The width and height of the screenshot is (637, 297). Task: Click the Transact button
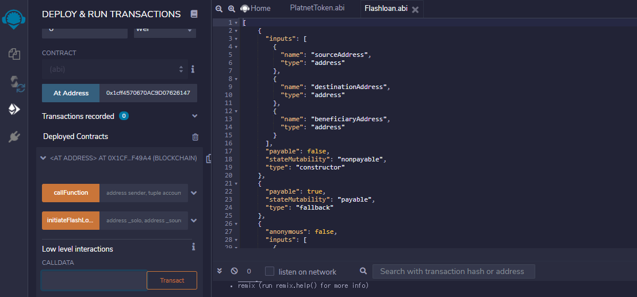point(172,280)
